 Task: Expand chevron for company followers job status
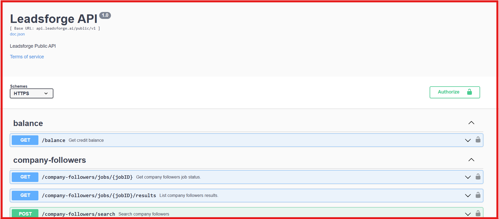coord(468,177)
